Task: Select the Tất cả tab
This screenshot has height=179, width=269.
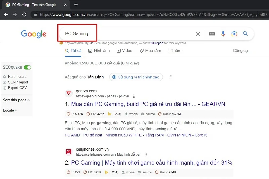Action: (73, 51)
